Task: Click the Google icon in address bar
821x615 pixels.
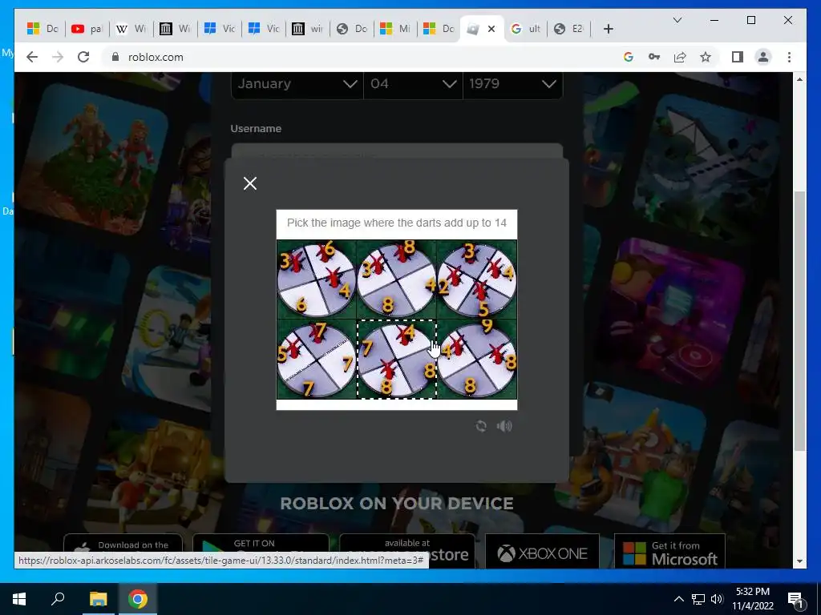Action: (629, 57)
